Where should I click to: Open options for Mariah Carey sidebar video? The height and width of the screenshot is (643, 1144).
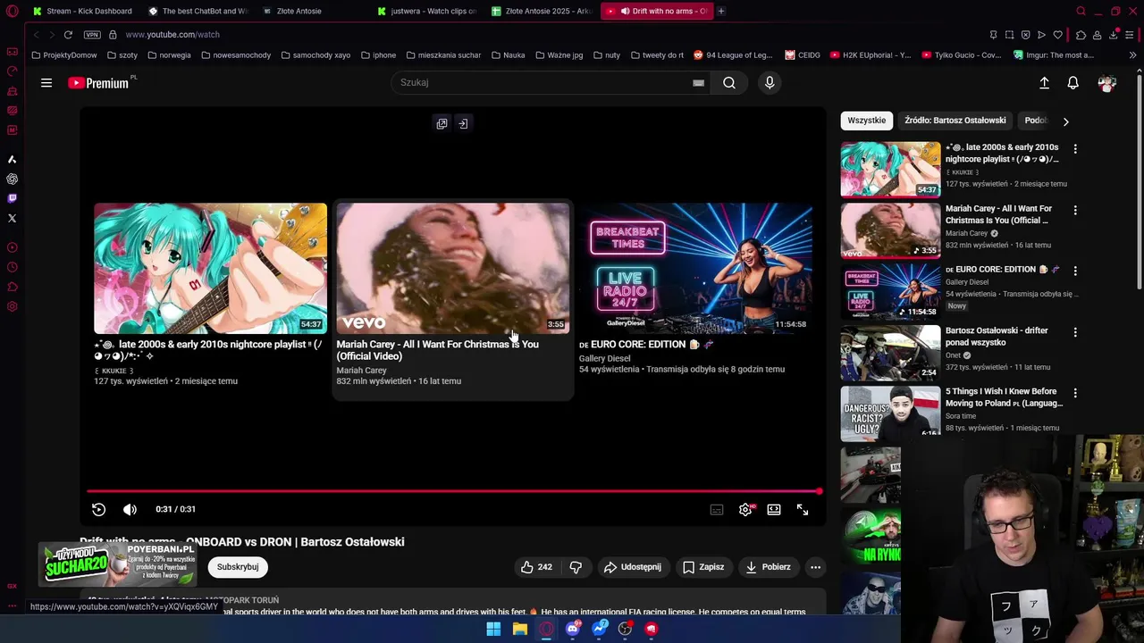(x=1075, y=211)
